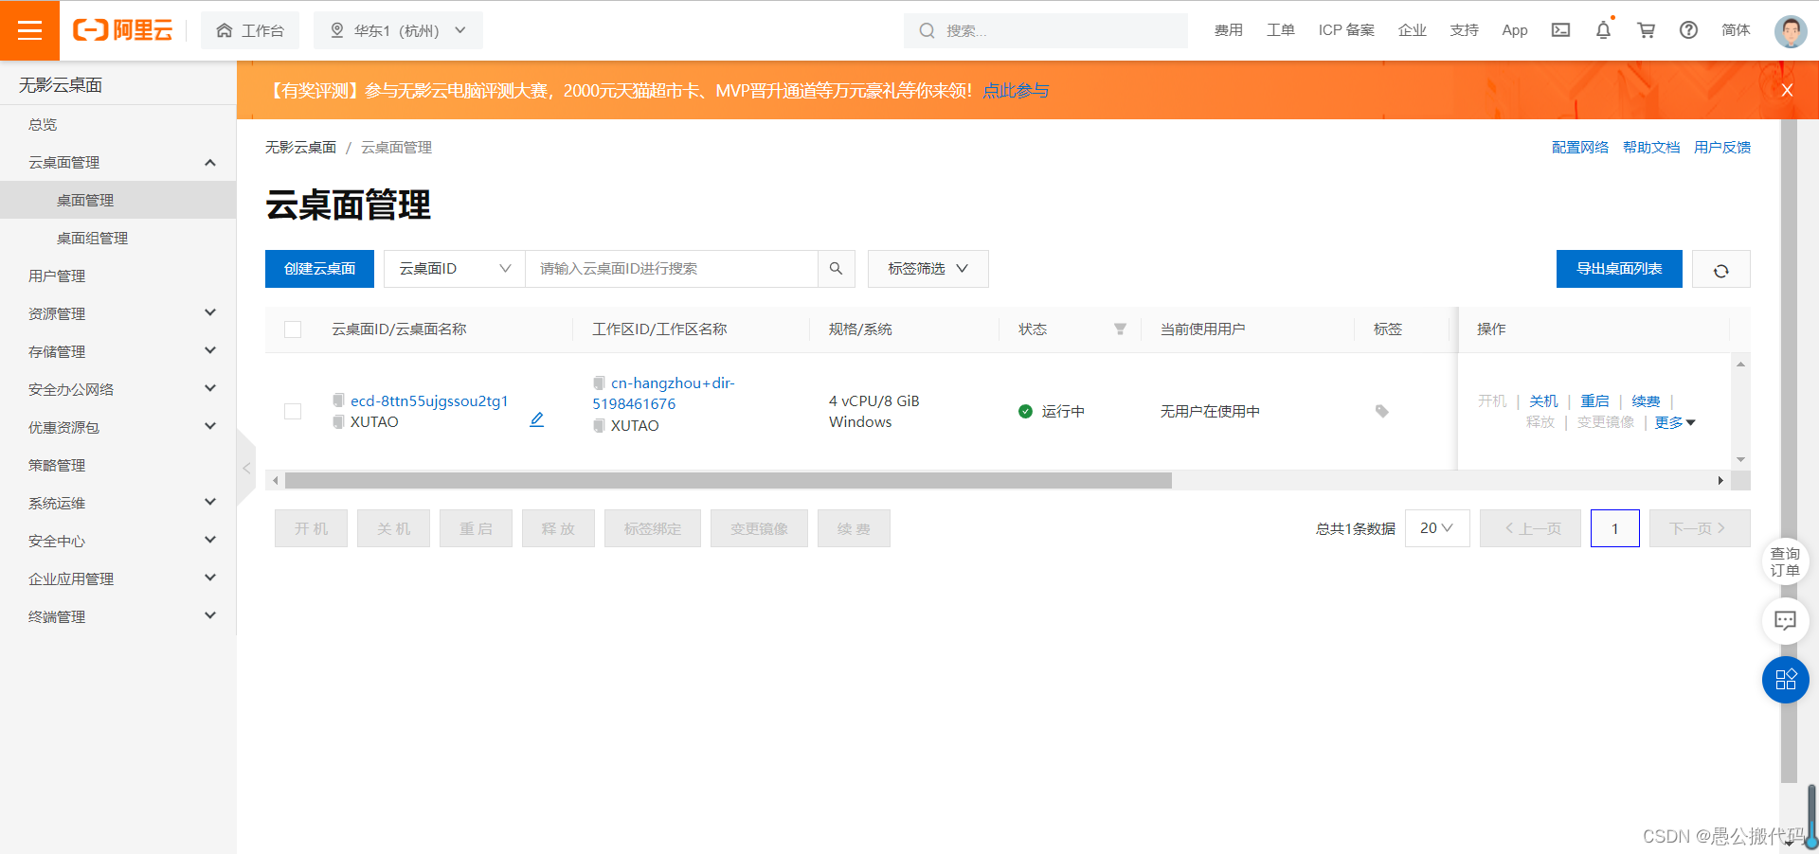Open the 点此参与 contest link
The height and width of the screenshot is (854, 1819).
click(x=1015, y=90)
